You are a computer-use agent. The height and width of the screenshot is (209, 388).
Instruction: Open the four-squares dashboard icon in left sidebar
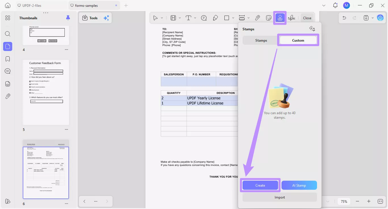click(x=8, y=18)
